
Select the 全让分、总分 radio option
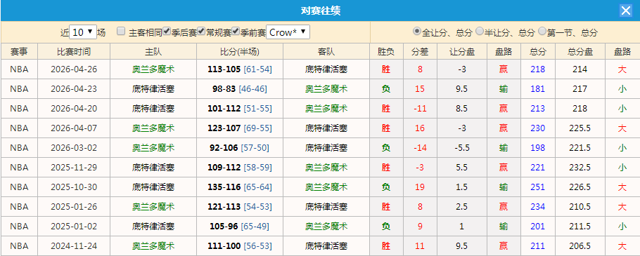pos(416,31)
